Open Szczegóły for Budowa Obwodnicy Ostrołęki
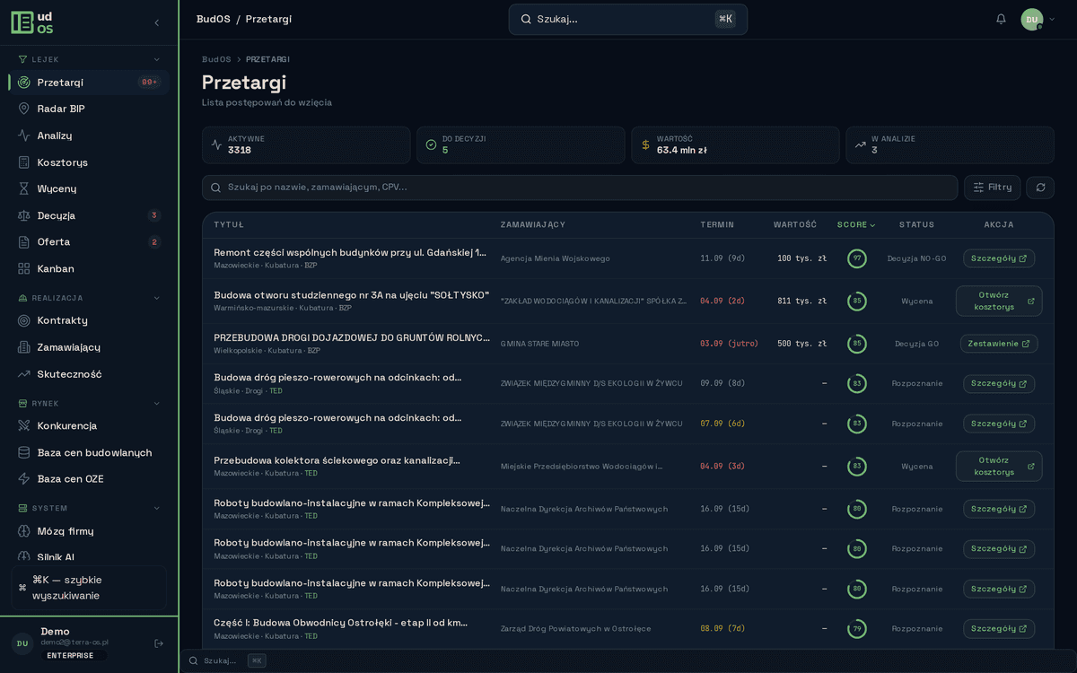The image size is (1077, 673). tap(999, 628)
